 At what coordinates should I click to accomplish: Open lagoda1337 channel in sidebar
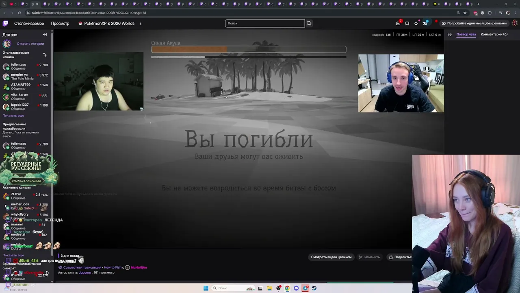[25, 107]
